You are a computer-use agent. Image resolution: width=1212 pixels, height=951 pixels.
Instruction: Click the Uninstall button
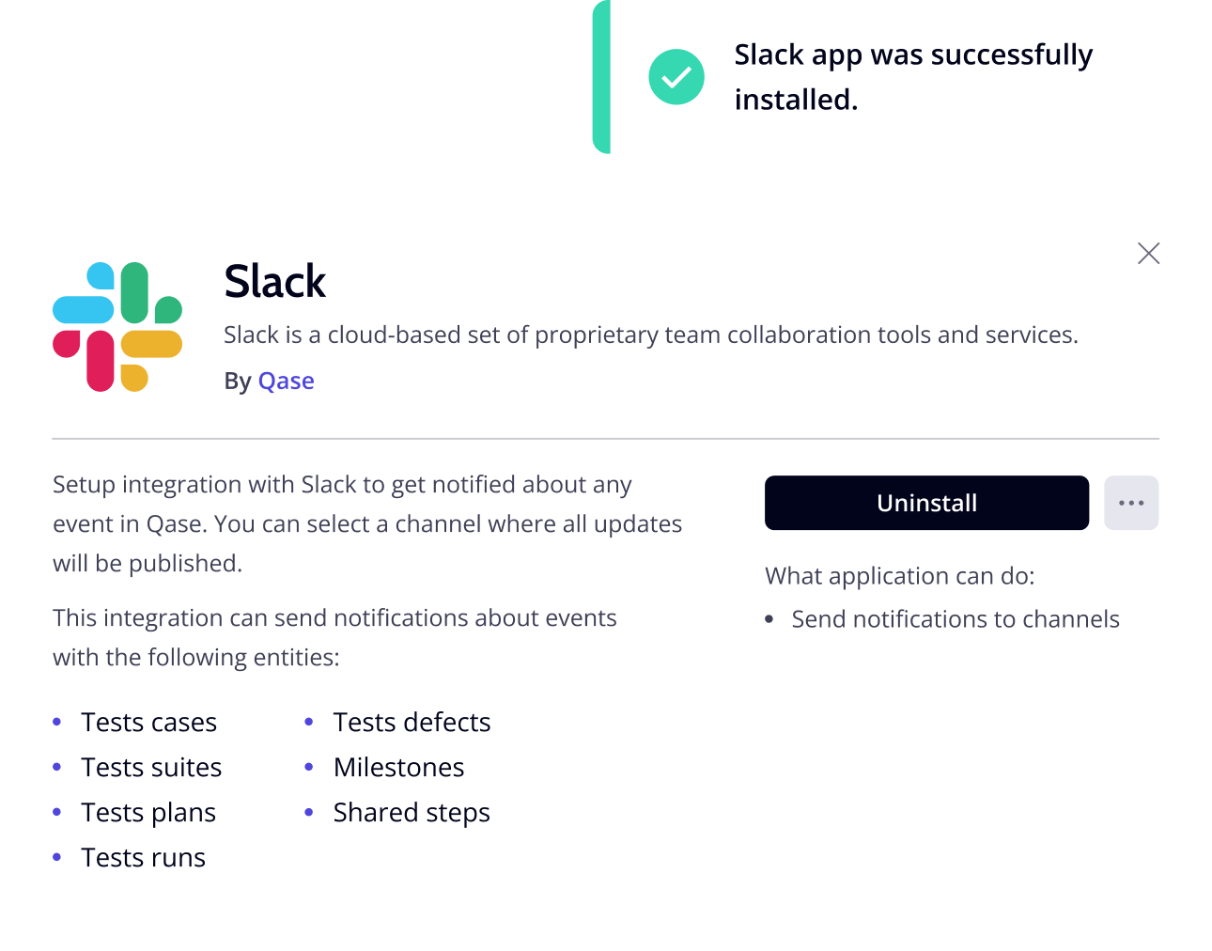pos(925,503)
